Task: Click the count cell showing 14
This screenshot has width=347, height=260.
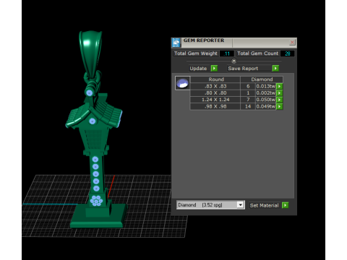Action: [x=248, y=106]
